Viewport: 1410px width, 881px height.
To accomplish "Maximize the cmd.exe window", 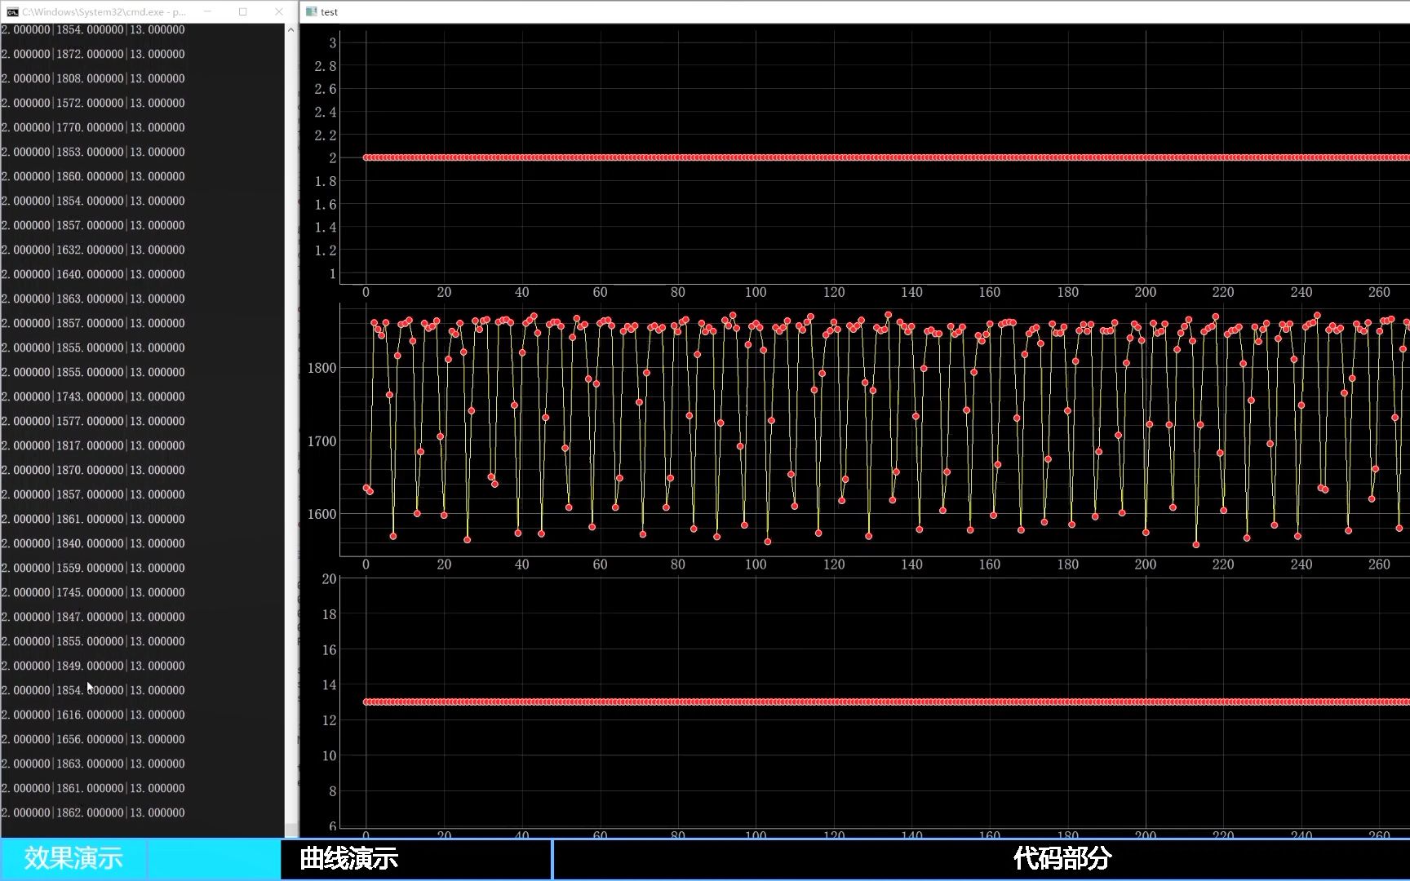I will [x=242, y=11].
